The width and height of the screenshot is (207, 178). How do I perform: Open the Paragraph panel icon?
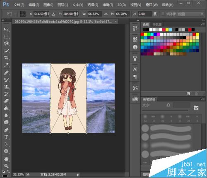tap(135, 77)
